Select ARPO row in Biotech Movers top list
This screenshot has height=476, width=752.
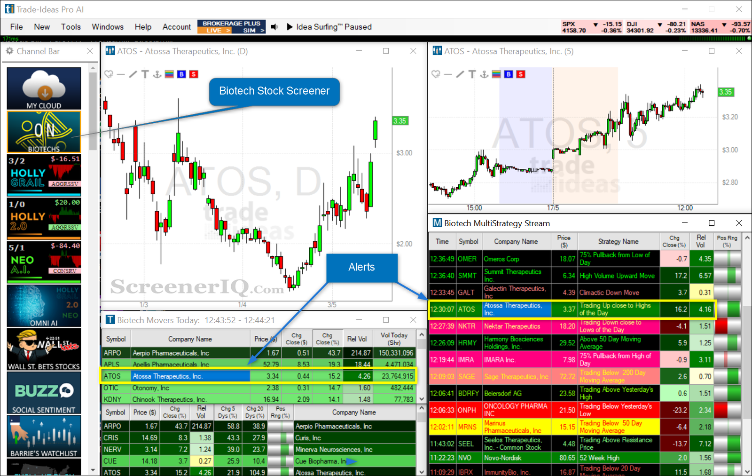(258, 353)
